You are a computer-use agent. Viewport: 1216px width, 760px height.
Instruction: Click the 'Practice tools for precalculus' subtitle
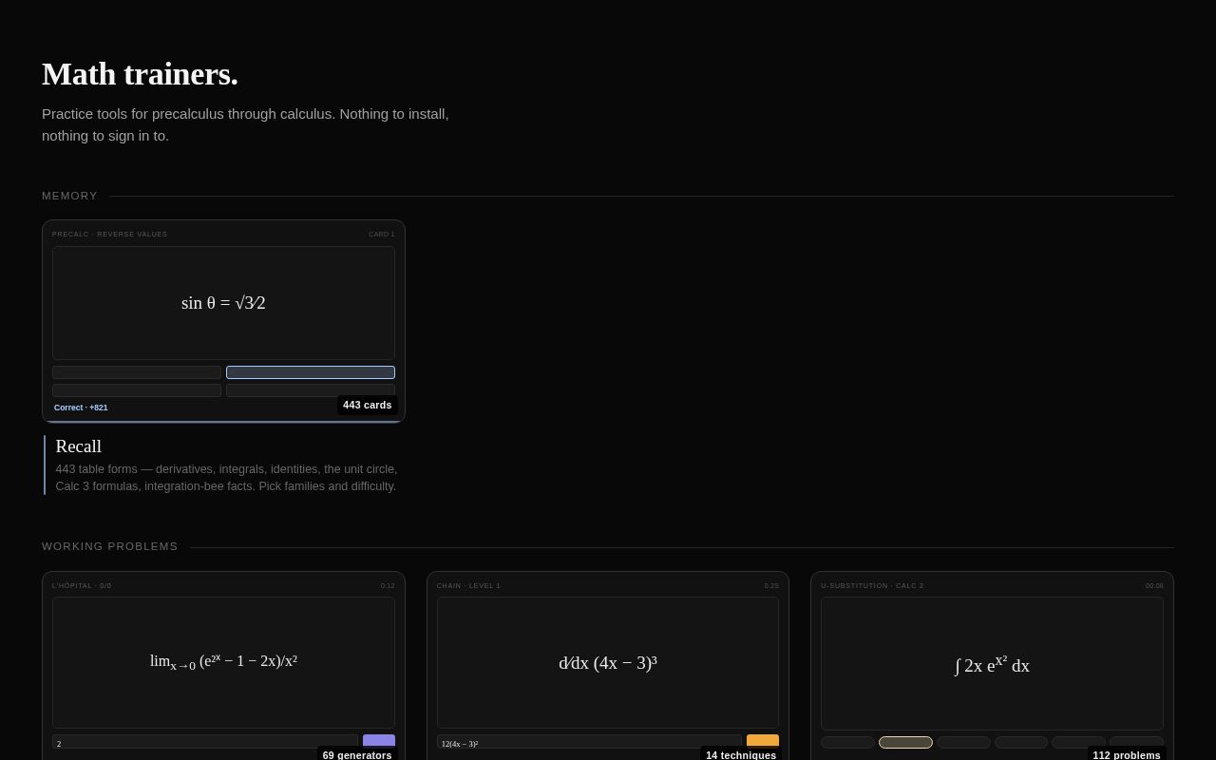point(245,124)
